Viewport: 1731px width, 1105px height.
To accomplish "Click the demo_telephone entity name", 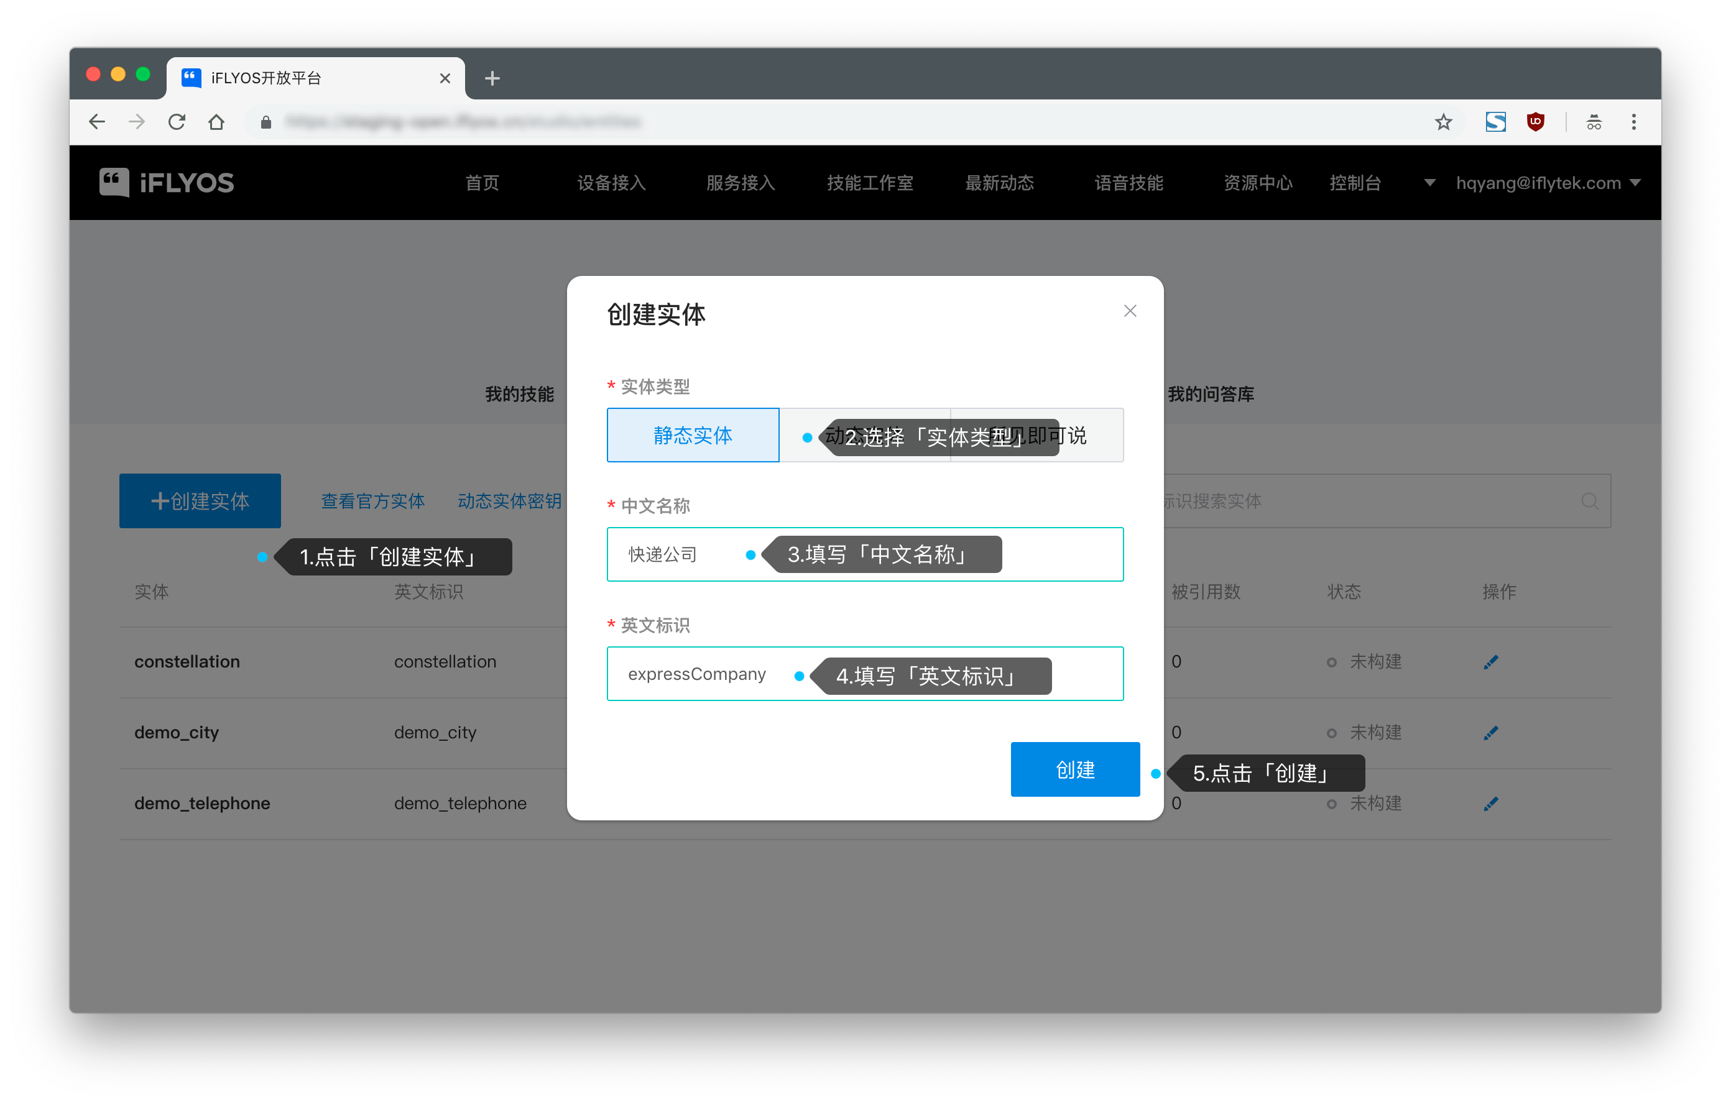I will pos(202,803).
